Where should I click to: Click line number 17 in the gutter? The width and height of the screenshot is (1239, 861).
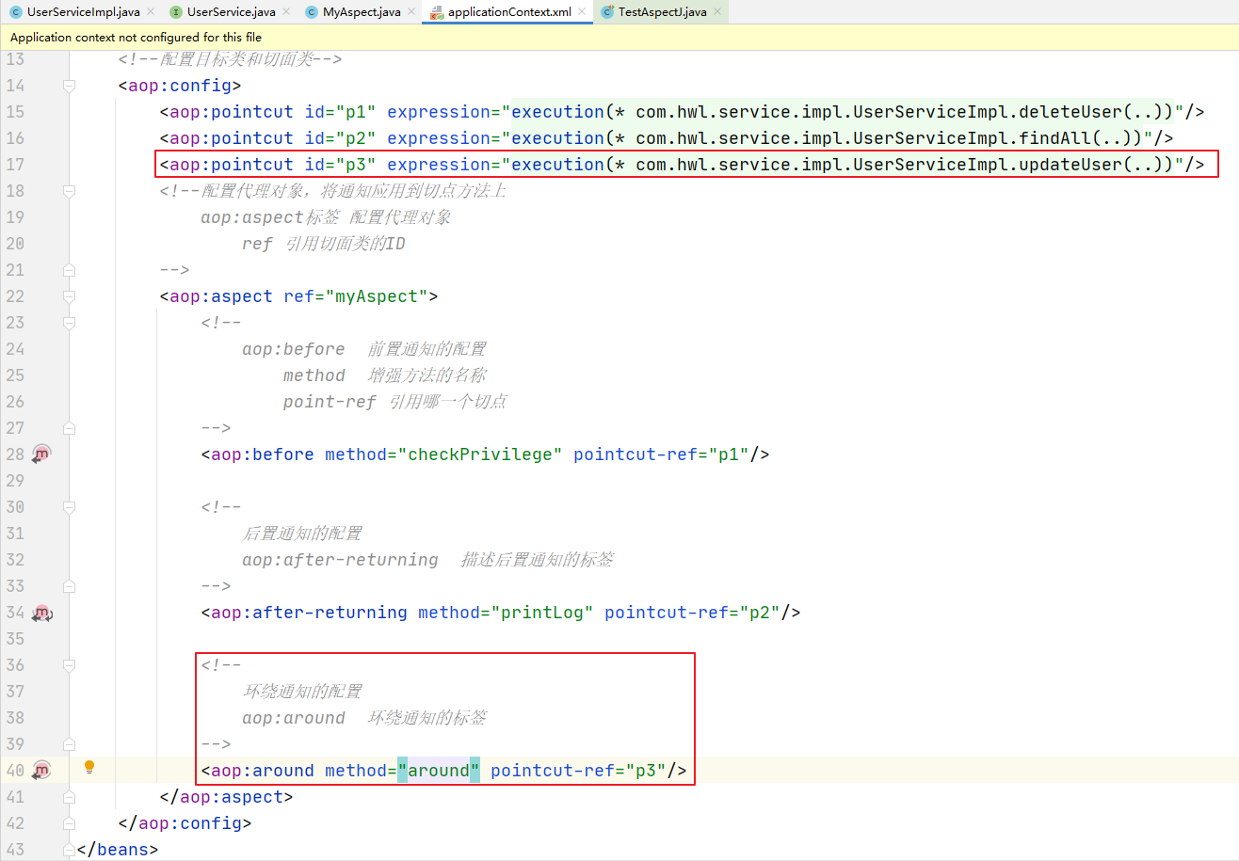[14, 165]
